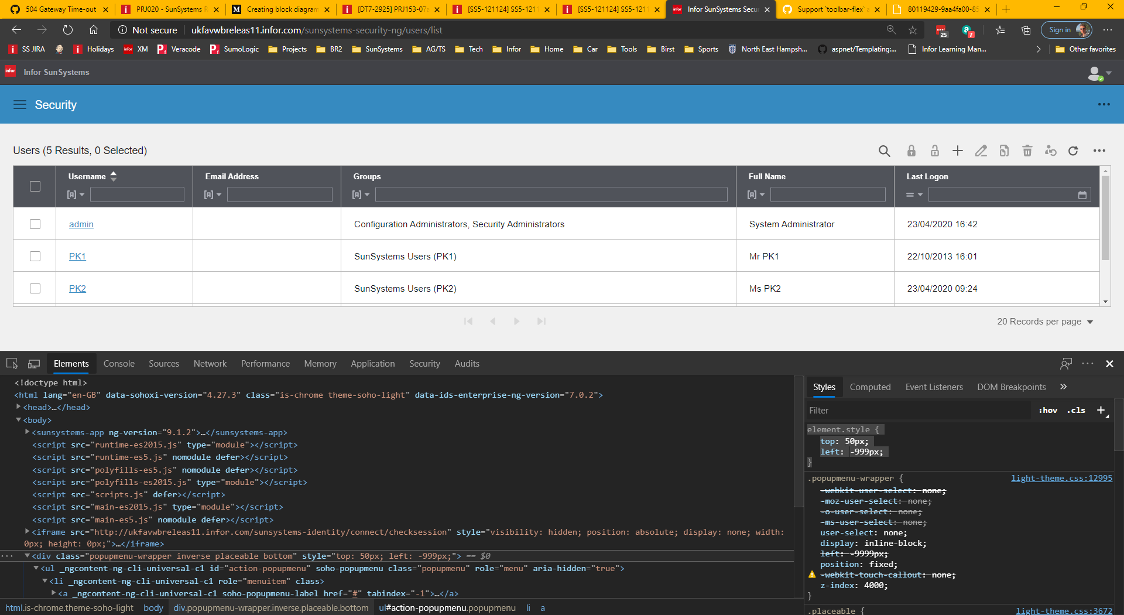This screenshot has width=1124, height=615.
Task: Click the calendar icon in Last Logon filter
Action: click(1082, 195)
